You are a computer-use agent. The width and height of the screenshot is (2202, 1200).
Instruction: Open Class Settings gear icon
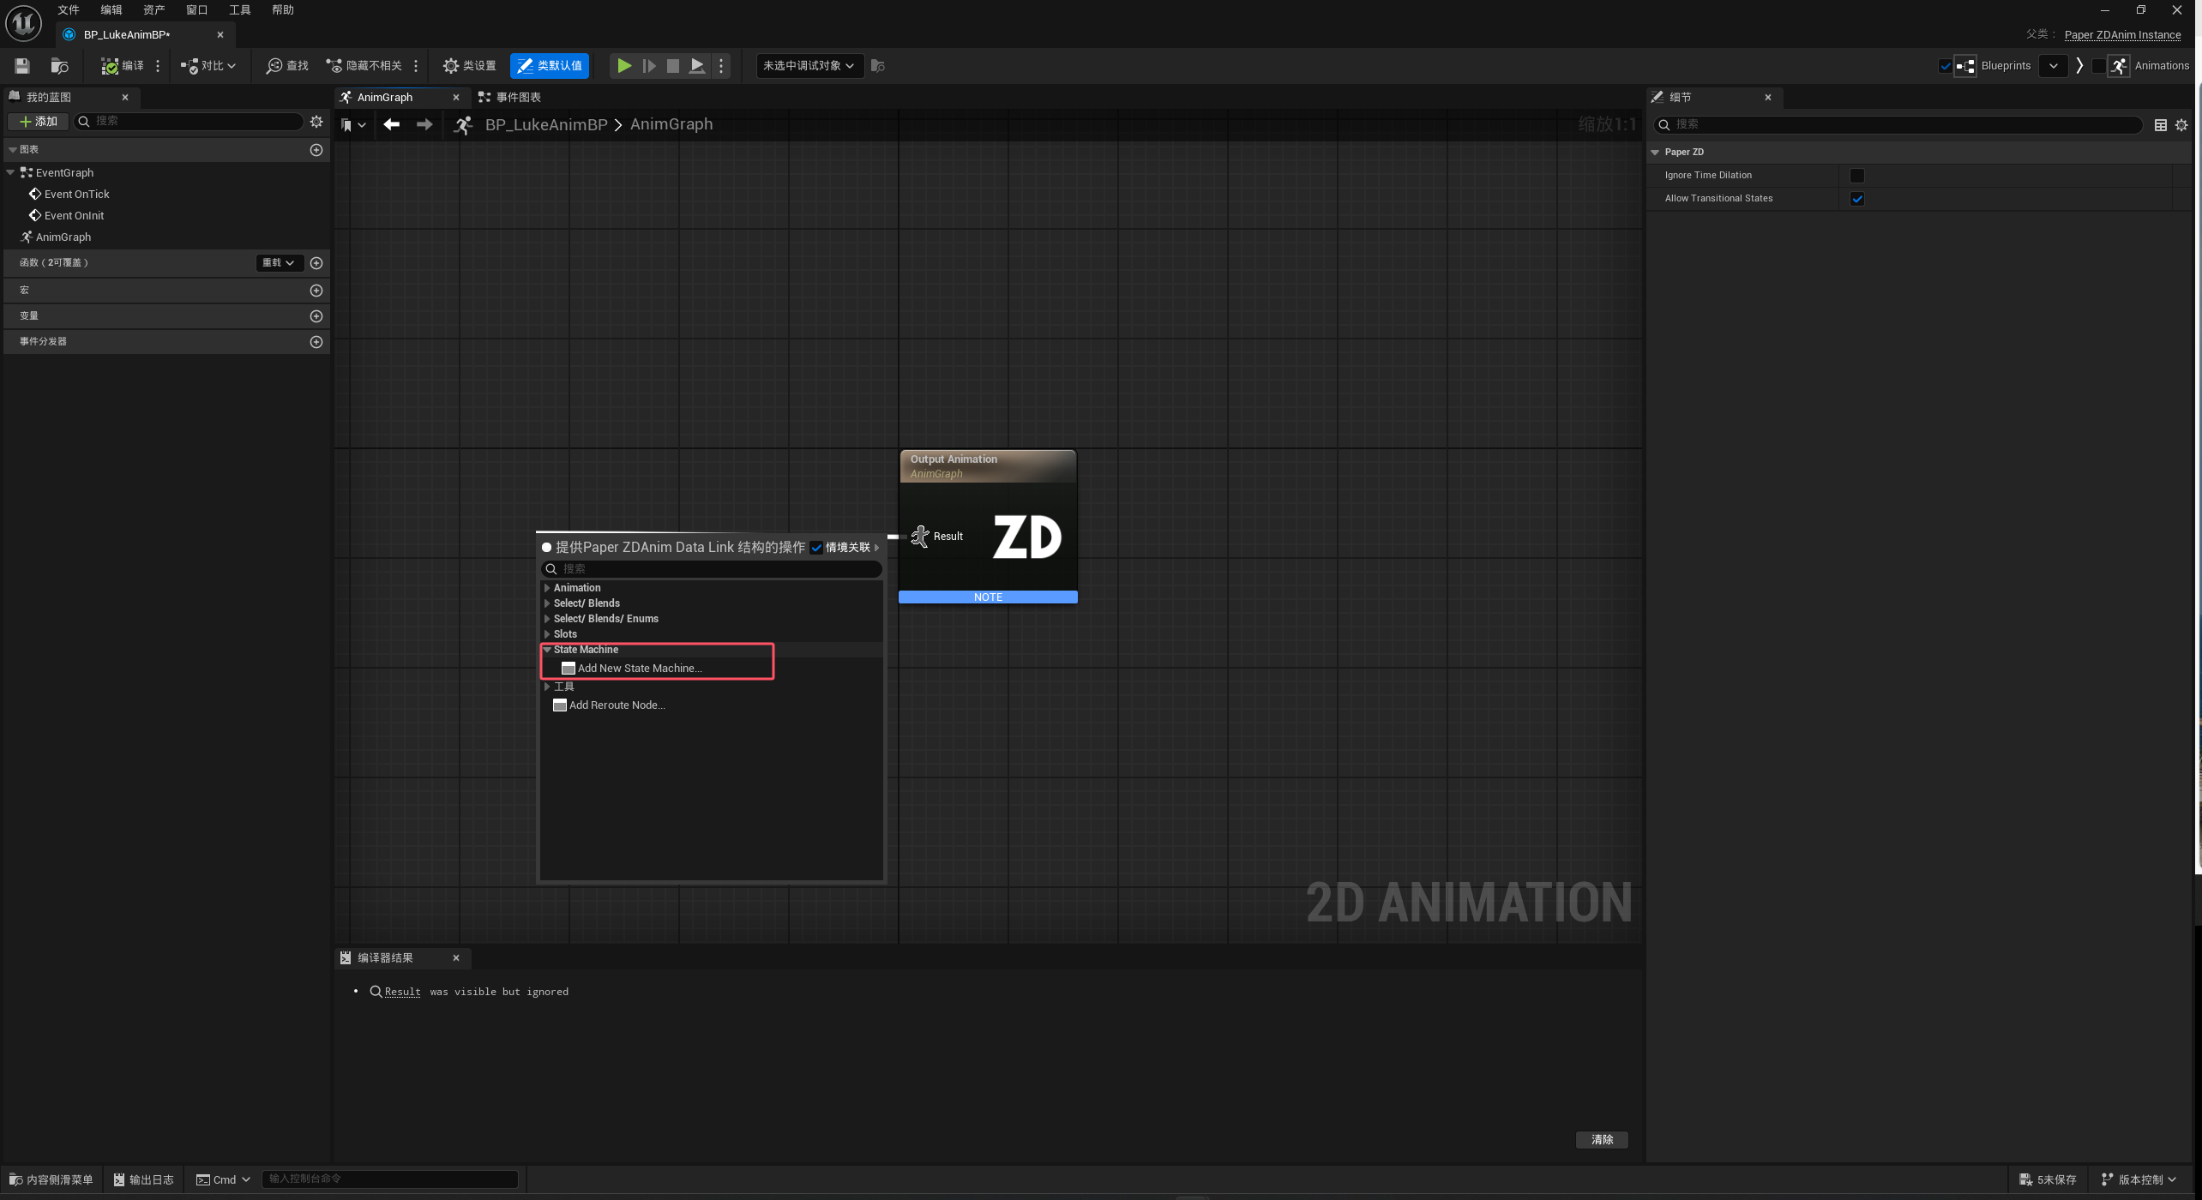point(450,66)
